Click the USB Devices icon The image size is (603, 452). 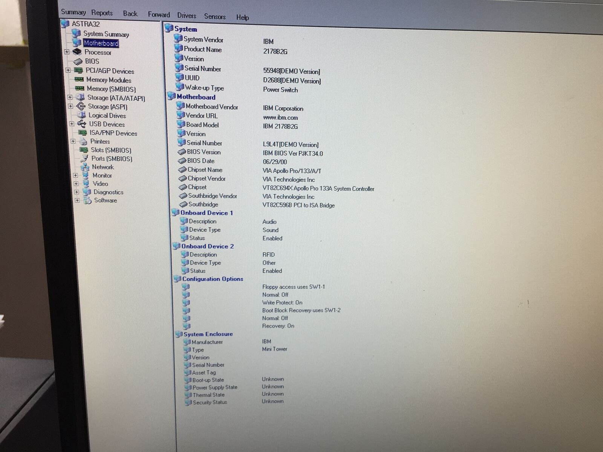[x=81, y=124]
